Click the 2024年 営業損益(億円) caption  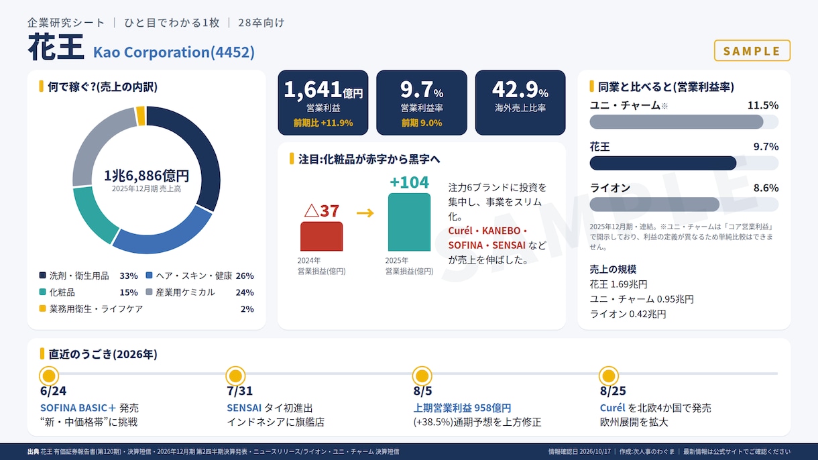click(322, 266)
